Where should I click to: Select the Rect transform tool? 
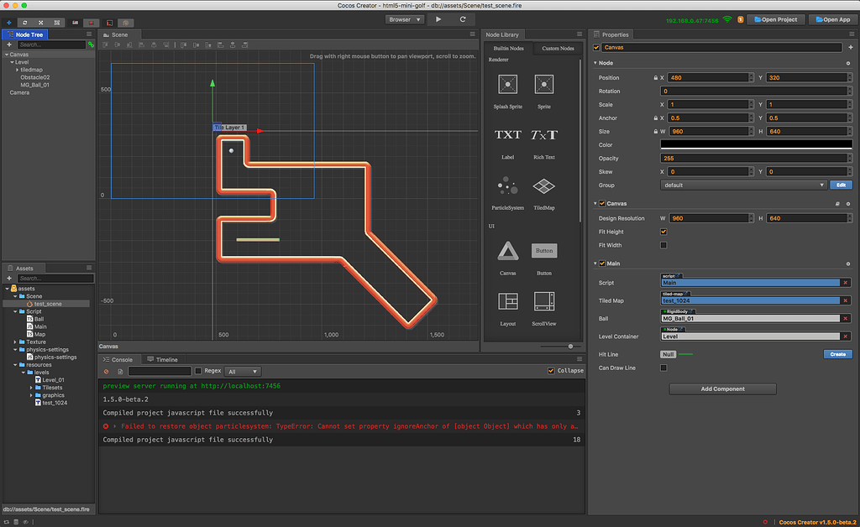tap(56, 23)
